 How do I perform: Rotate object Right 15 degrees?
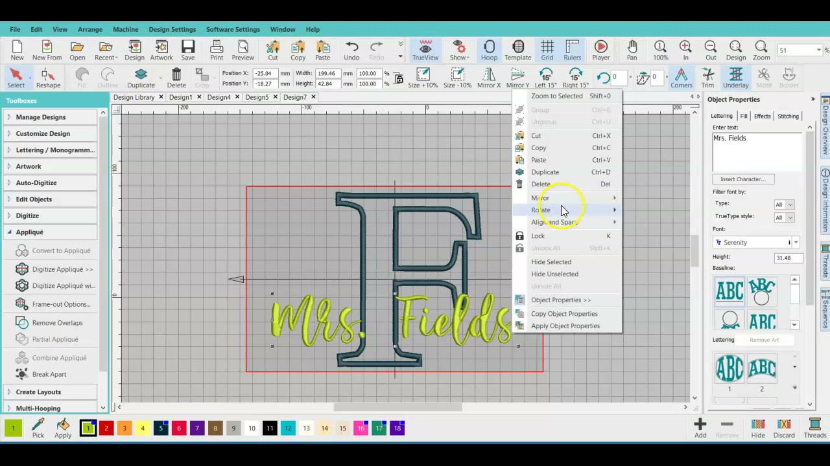pos(575,78)
